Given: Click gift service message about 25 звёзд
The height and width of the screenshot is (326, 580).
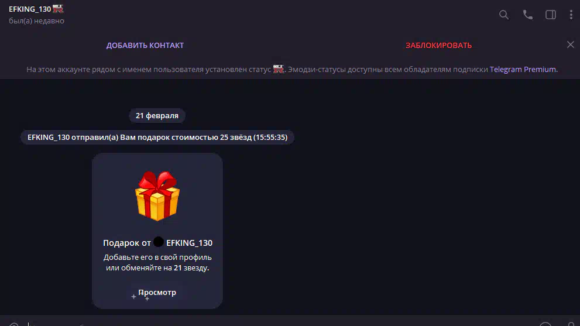Looking at the screenshot, I should point(157,138).
